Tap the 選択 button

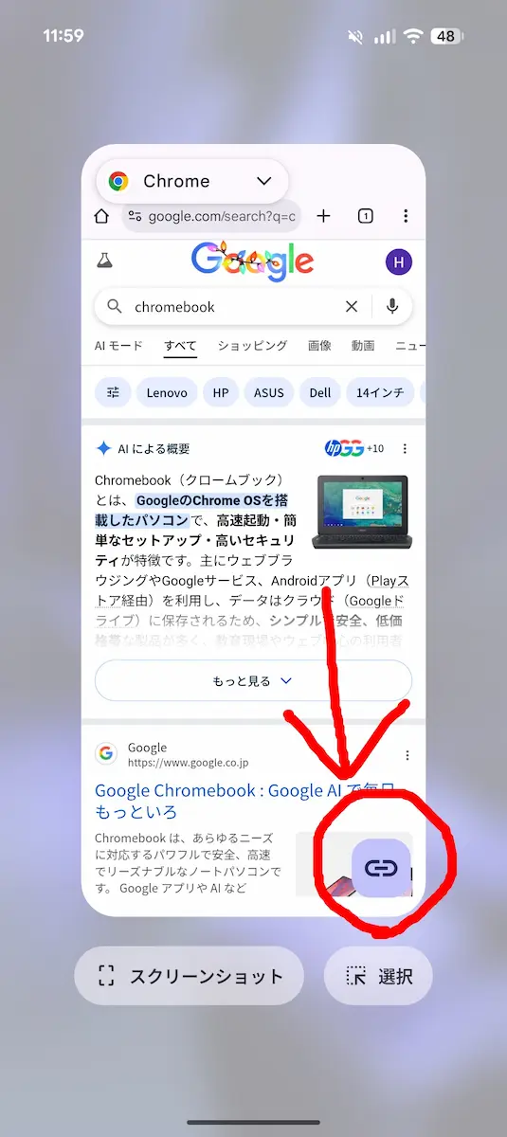[x=378, y=976]
